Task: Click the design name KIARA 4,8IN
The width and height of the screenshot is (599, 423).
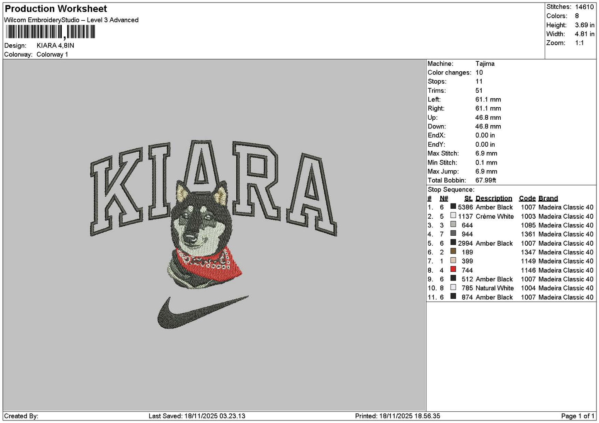Action: coord(56,46)
